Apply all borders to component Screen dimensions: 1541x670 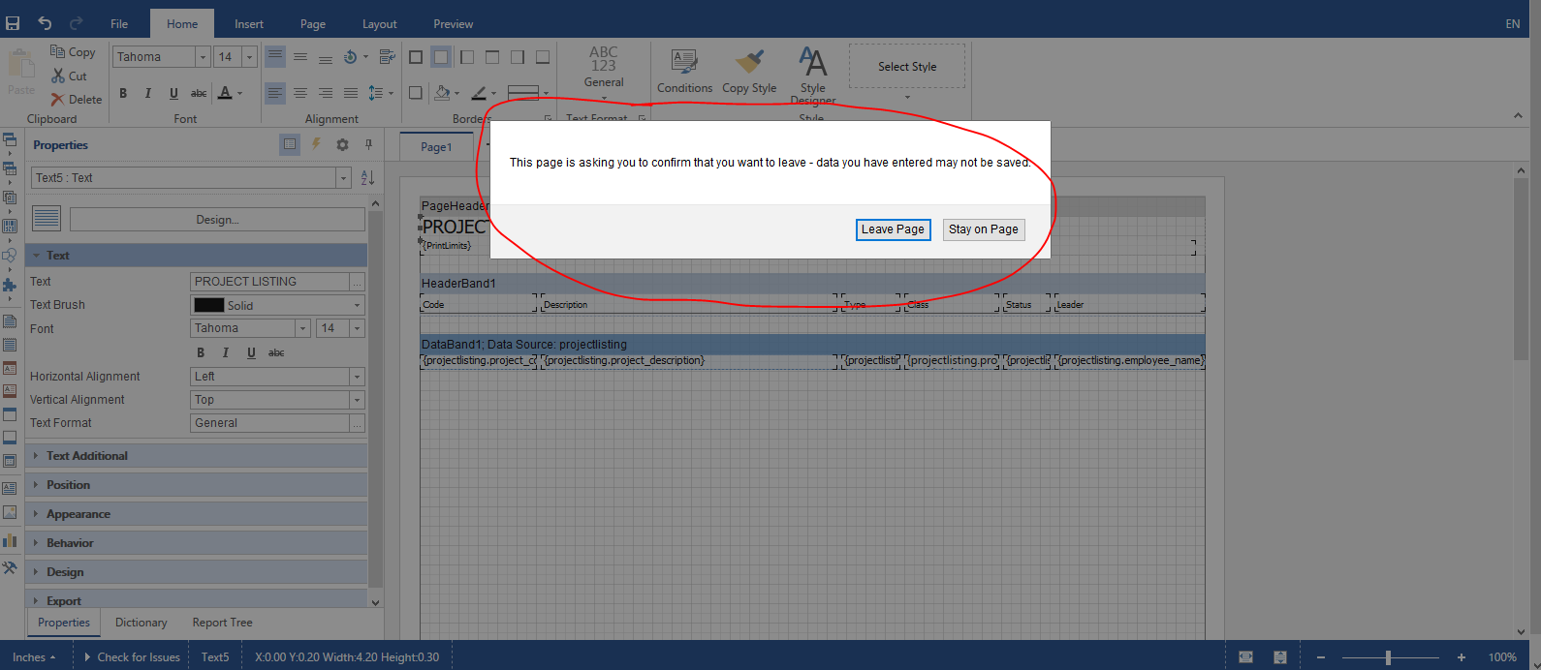[x=416, y=57]
